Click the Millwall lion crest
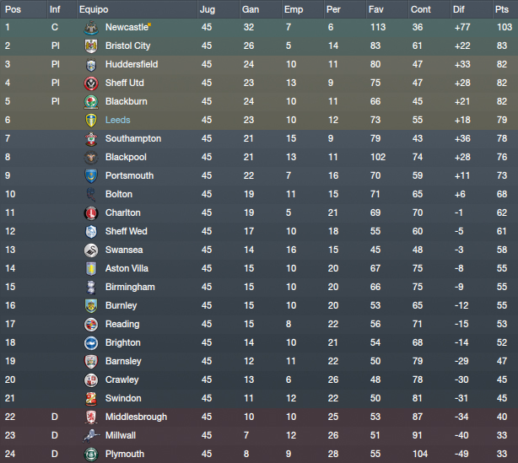This screenshot has width=518, height=463. [x=91, y=435]
